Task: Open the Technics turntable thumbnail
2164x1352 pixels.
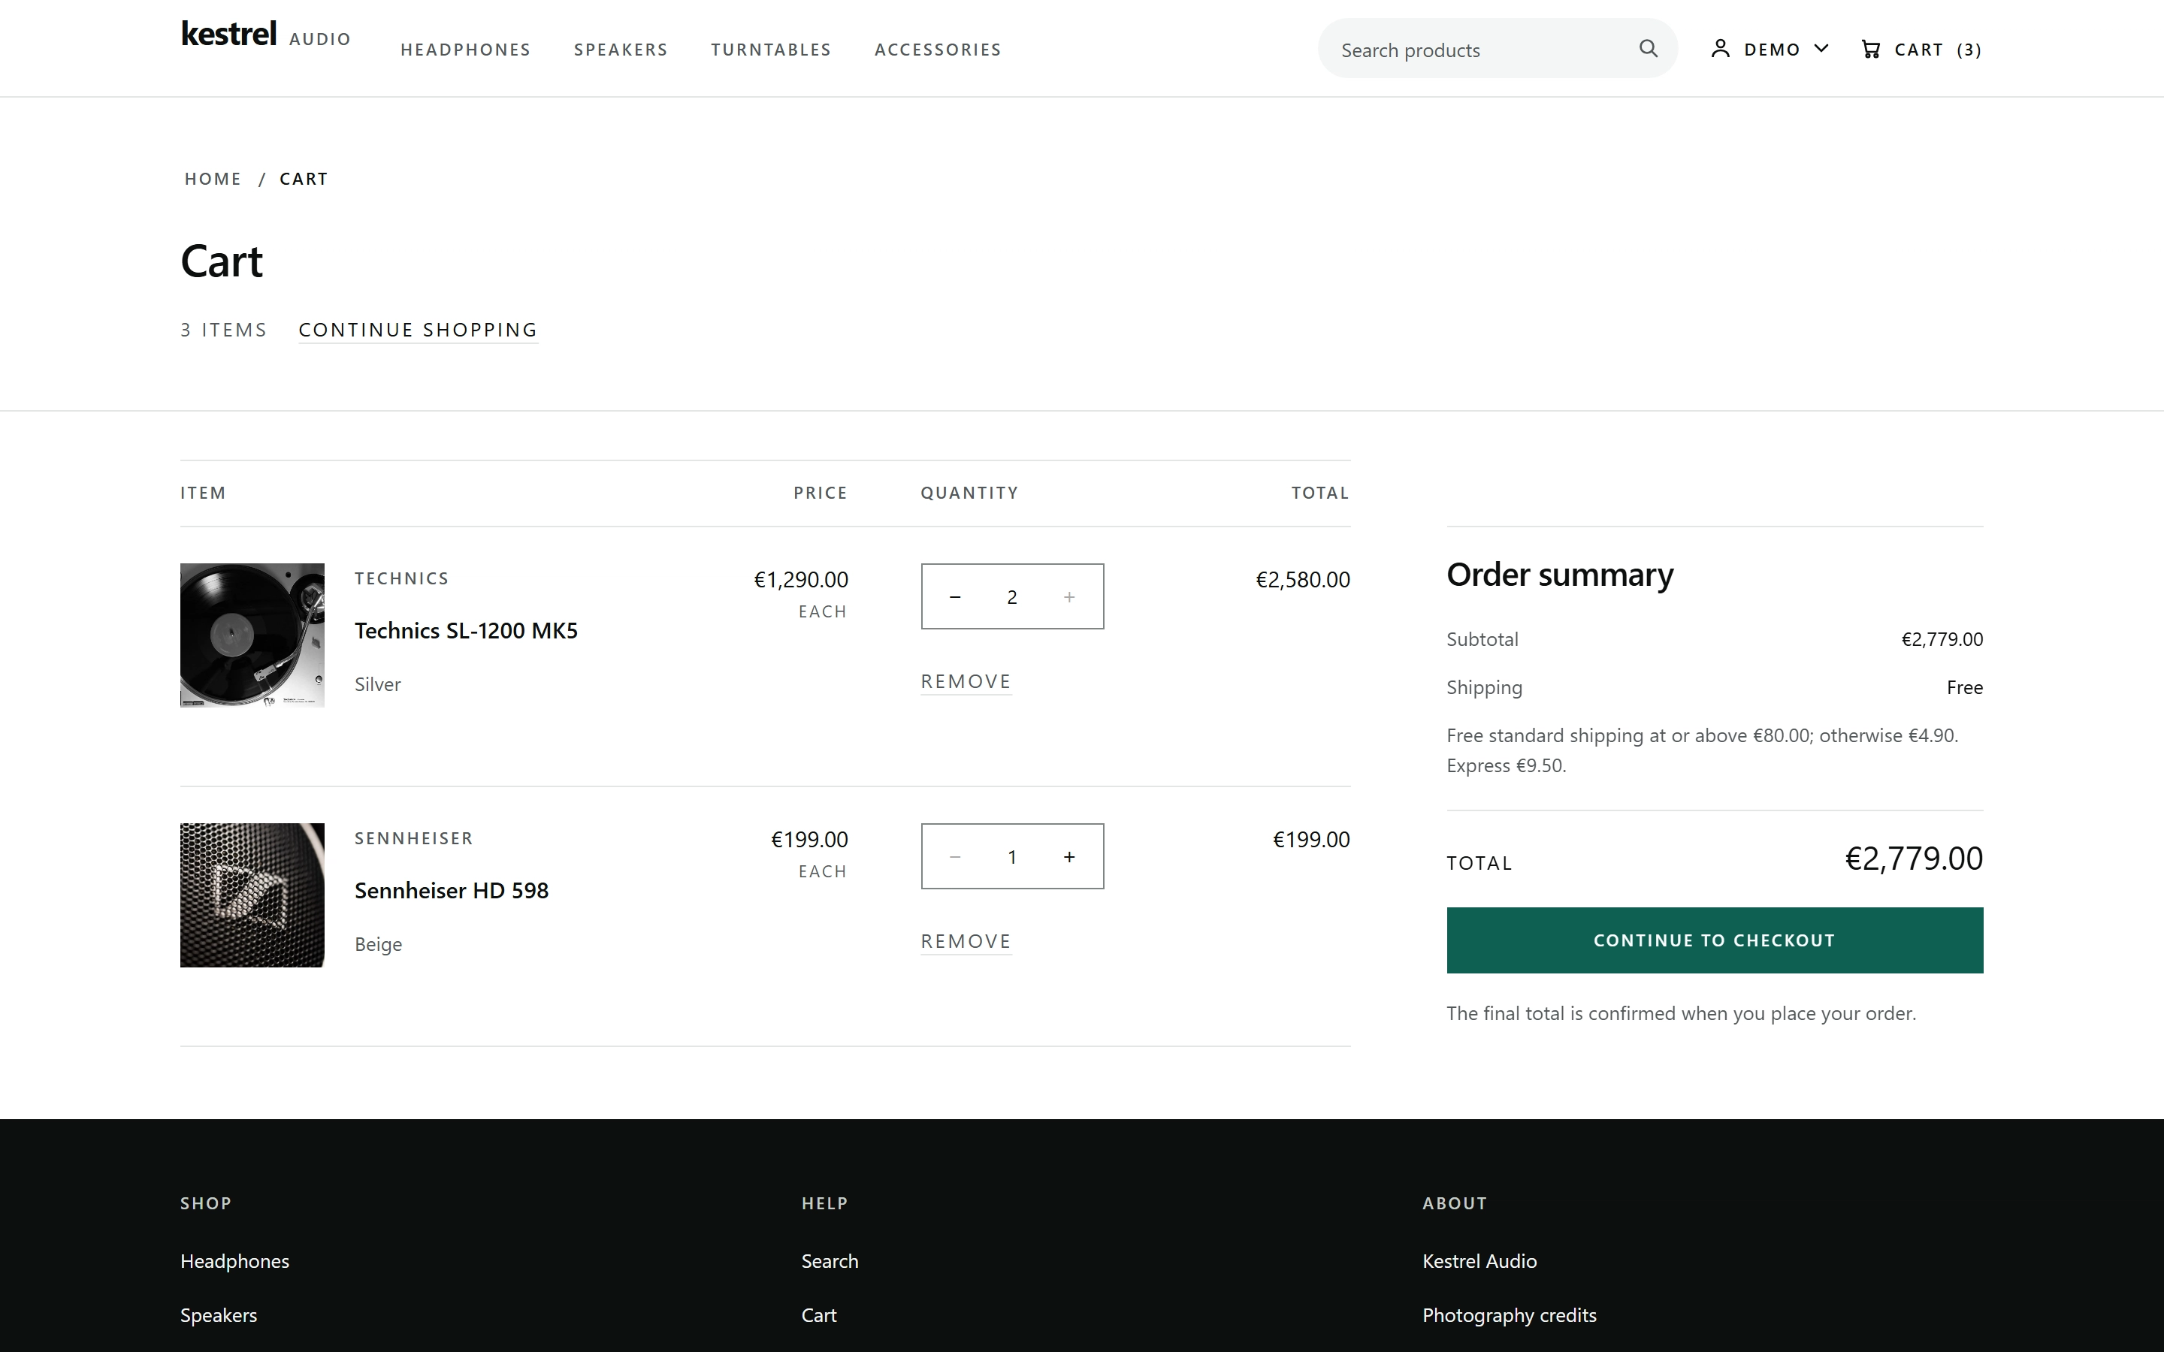Action: point(252,635)
